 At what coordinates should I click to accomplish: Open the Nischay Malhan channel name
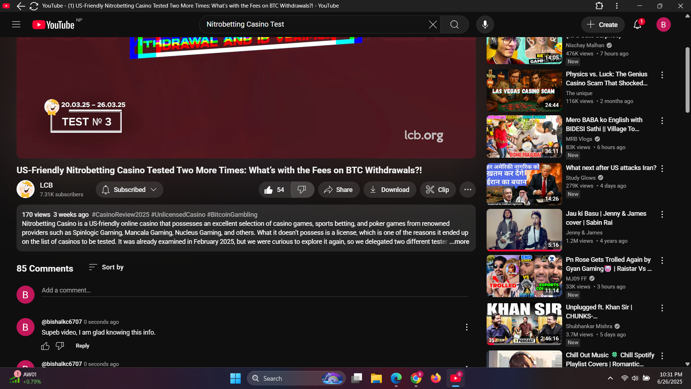click(x=585, y=45)
